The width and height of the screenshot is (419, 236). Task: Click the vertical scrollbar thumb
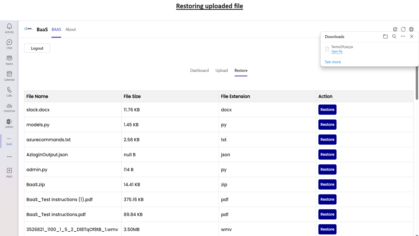pos(417,83)
